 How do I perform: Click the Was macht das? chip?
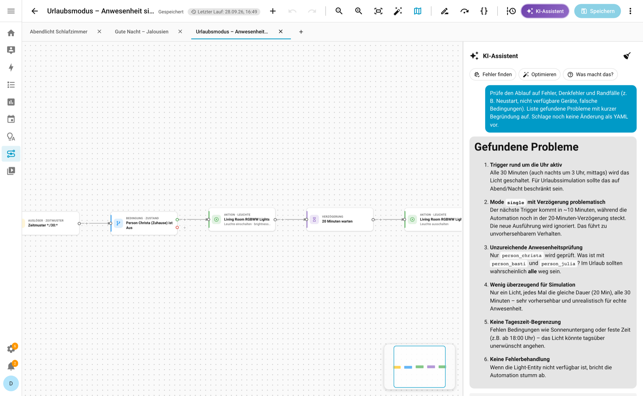[590, 75]
